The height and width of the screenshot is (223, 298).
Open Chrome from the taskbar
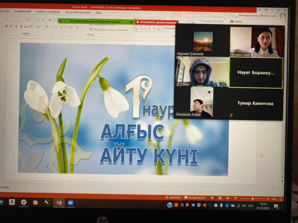(35, 203)
